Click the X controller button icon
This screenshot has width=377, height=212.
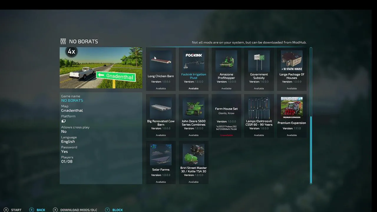coord(55,210)
